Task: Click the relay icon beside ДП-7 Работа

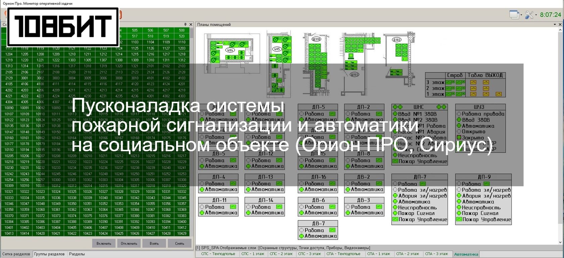Action: click(x=423, y=184)
